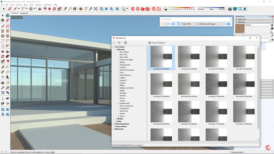The image size is (274, 154).
Task: Click Zoom Extents in top toolbar
Action: tap(95, 9)
